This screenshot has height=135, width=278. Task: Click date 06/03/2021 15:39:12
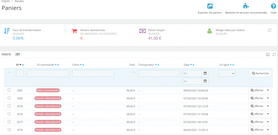pyautogui.click(x=196, y=130)
